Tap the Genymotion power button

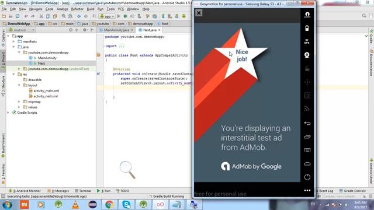point(307,177)
